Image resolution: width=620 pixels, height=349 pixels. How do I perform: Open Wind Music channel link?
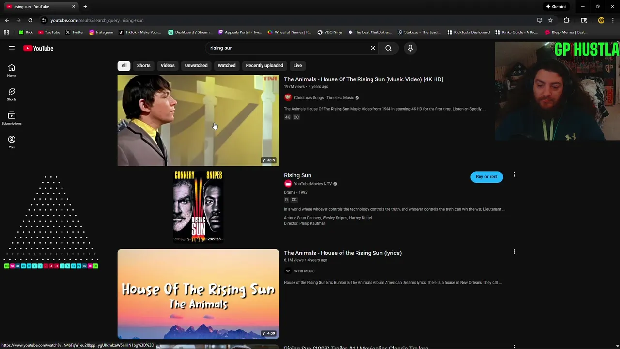tap(304, 271)
